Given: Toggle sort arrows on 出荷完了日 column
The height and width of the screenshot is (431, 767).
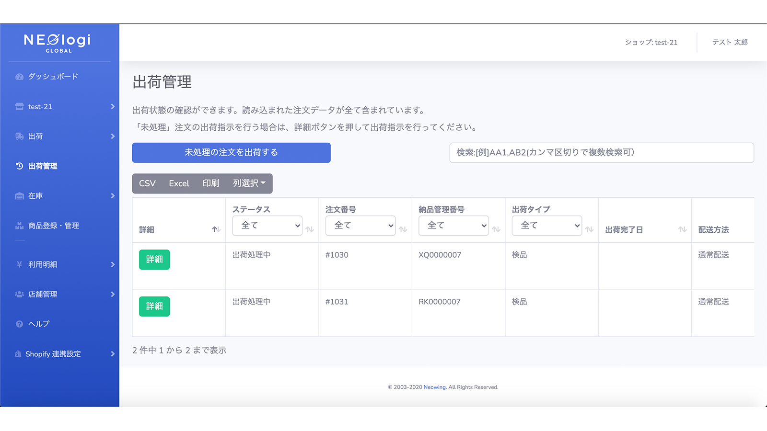Looking at the screenshot, I should click(682, 229).
